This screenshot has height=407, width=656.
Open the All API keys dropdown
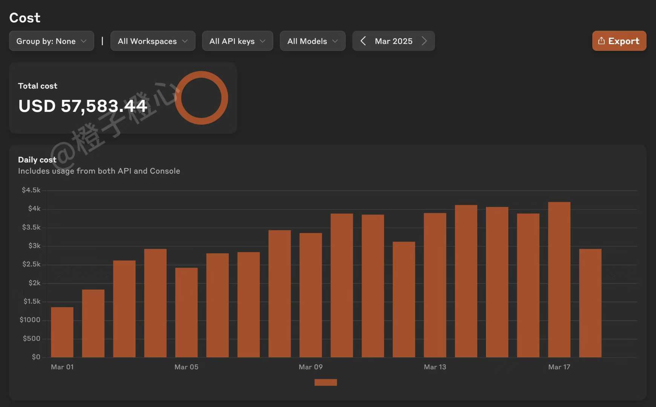coord(237,41)
